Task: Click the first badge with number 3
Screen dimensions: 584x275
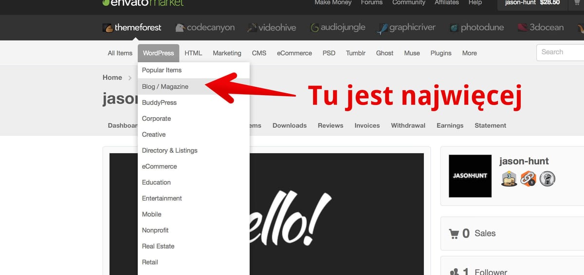Action: tap(509, 179)
